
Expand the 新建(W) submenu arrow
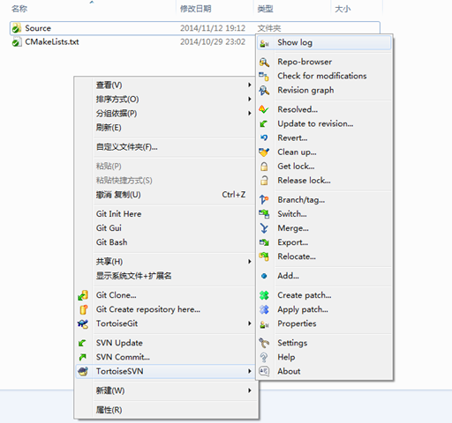point(250,390)
